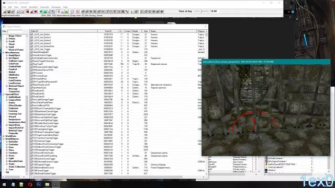Viewport: 335px width, 188px height.
Task: Select the Word of Power tree item
Action: (x=16, y=50)
